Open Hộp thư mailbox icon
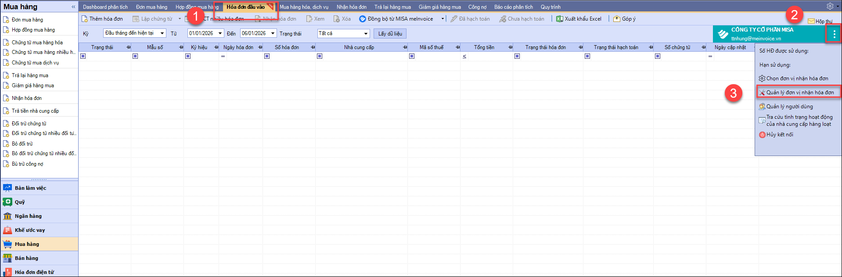The image size is (842, 277). 811,21
